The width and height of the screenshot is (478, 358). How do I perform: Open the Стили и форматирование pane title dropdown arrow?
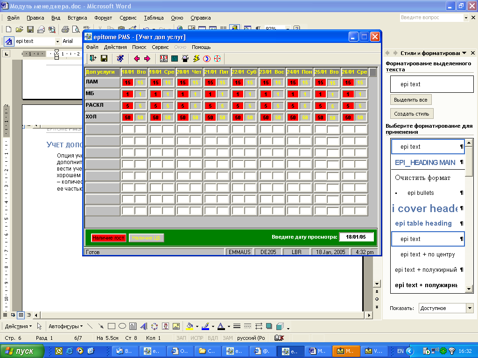pyautogui.click(x=464, y=53)
